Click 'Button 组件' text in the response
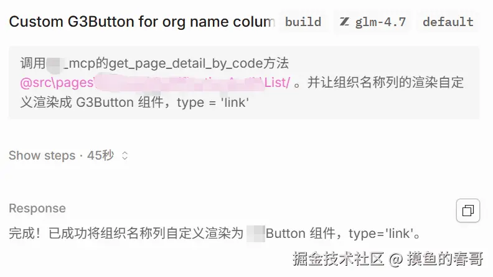Viewport: 493px width, 277px height. point(301,234)
